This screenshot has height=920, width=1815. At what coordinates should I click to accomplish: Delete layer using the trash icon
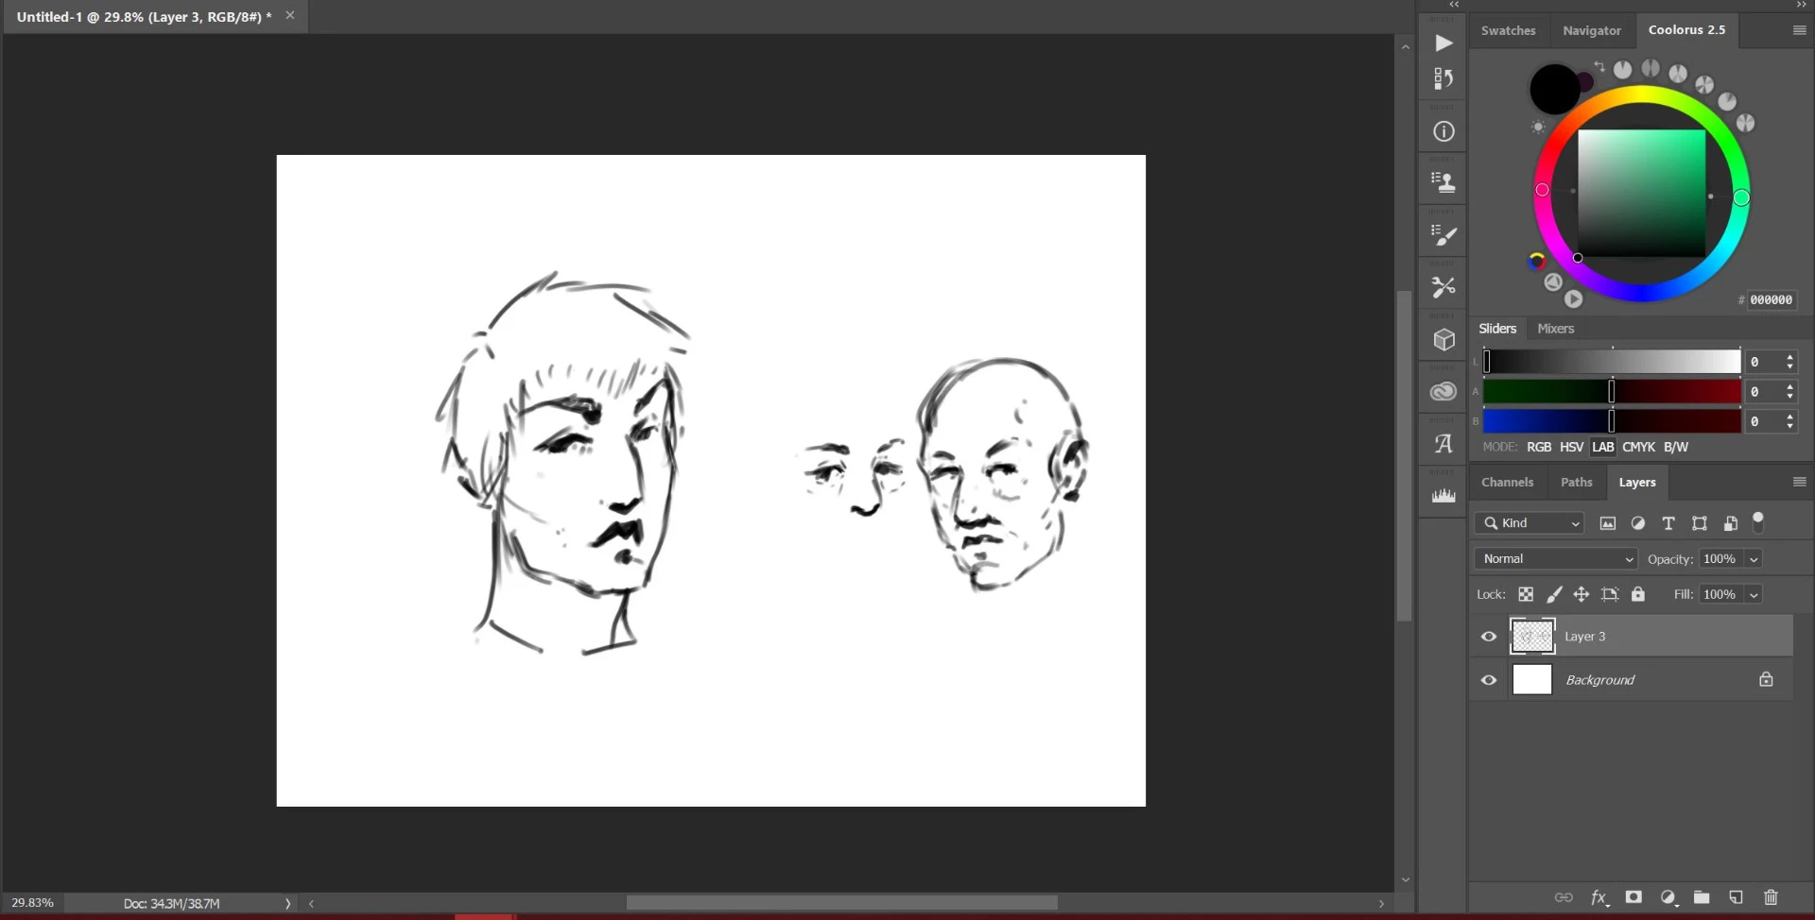tap(1771, 897)
